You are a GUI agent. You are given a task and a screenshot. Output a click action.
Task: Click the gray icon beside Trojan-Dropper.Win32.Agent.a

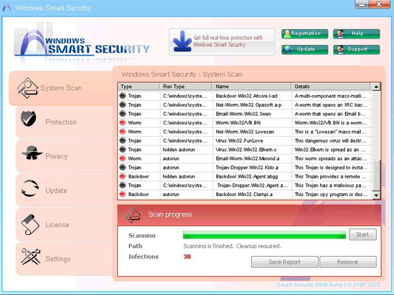123,186
